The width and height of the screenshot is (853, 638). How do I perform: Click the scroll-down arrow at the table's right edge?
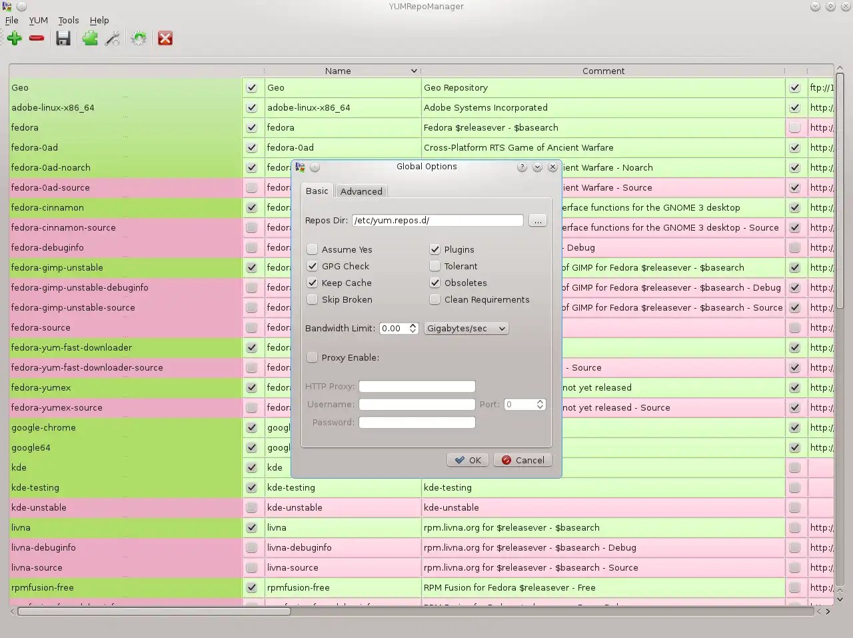click(x=840, y=599)
